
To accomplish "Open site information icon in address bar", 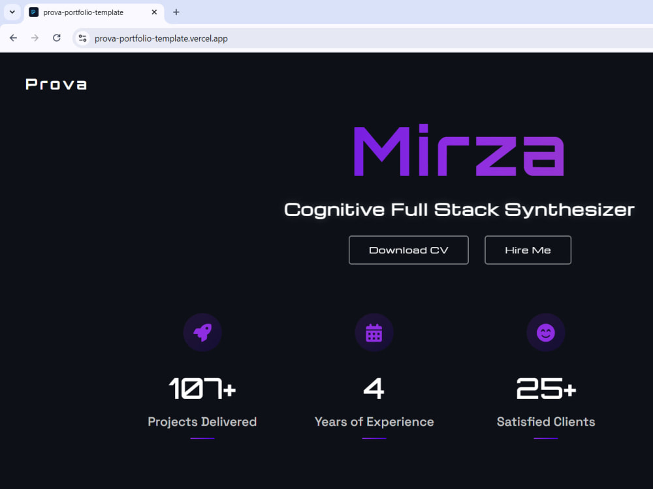I will pyautogui.click(x=82, y=38).
